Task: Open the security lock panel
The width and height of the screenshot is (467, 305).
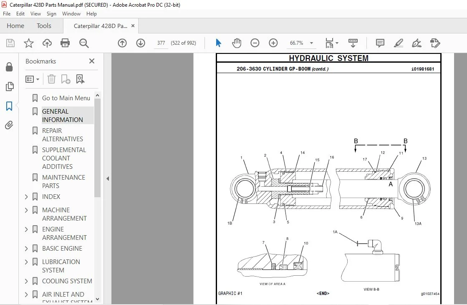Action: tap(9, 67)
